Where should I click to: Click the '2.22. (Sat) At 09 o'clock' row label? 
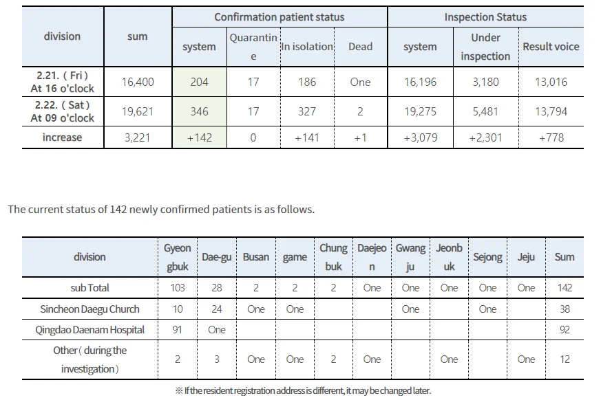point(63,111)
